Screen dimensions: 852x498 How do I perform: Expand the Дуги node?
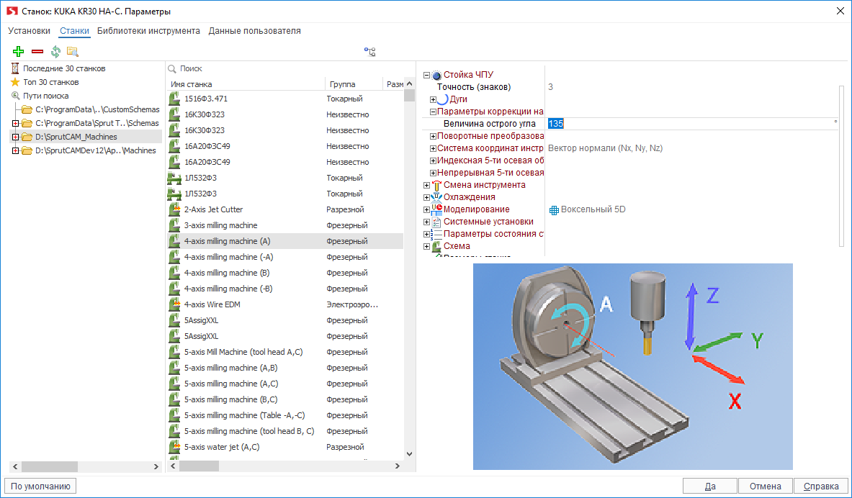pyautogui.click(x=433, y=99)
